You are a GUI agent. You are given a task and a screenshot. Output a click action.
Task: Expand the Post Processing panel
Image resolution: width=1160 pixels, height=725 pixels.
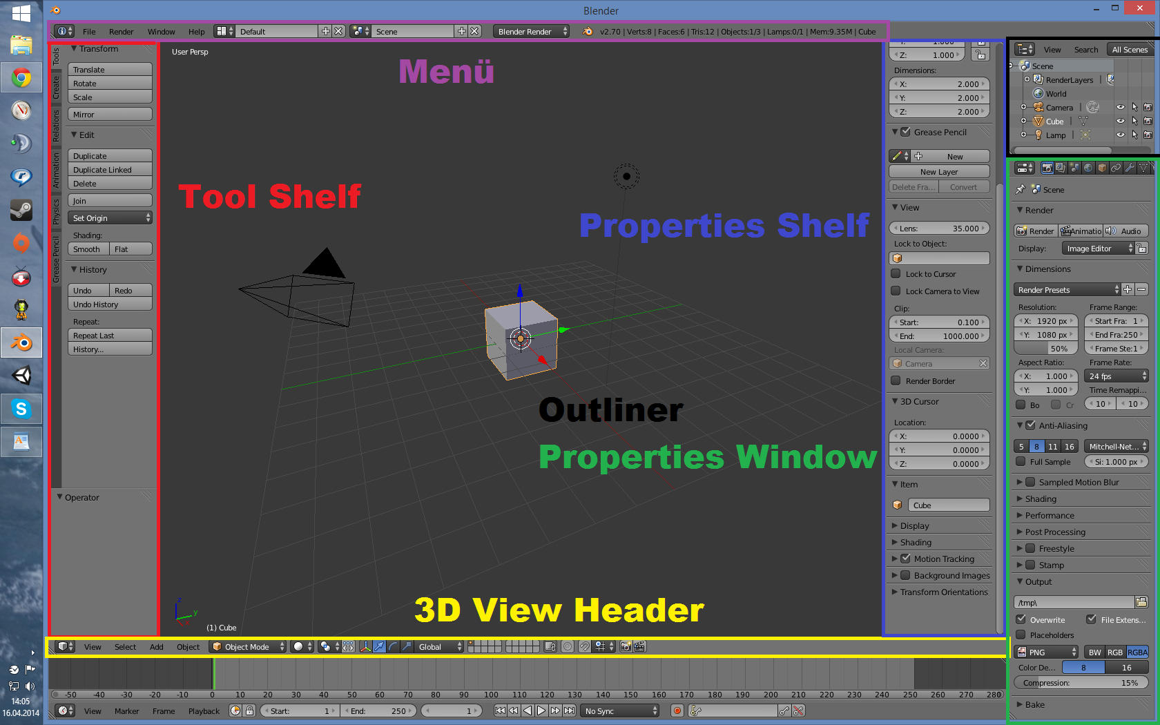[x=1055, y=532]
